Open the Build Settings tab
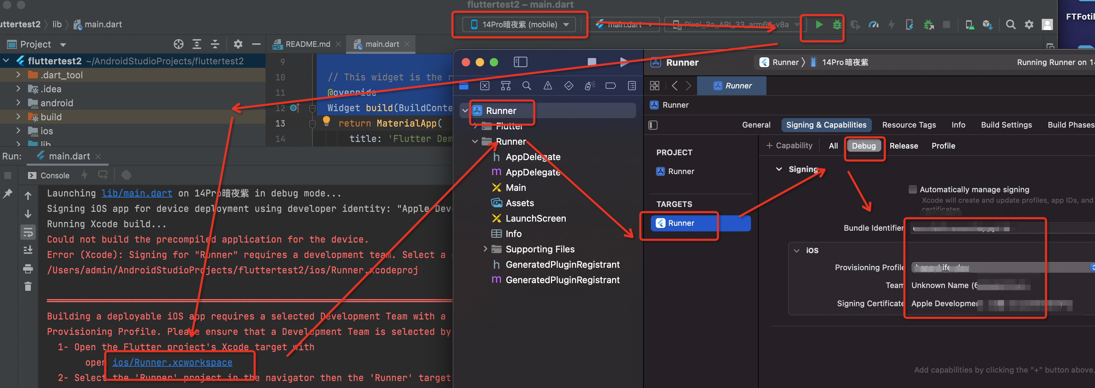 (x=1006, y=125)
